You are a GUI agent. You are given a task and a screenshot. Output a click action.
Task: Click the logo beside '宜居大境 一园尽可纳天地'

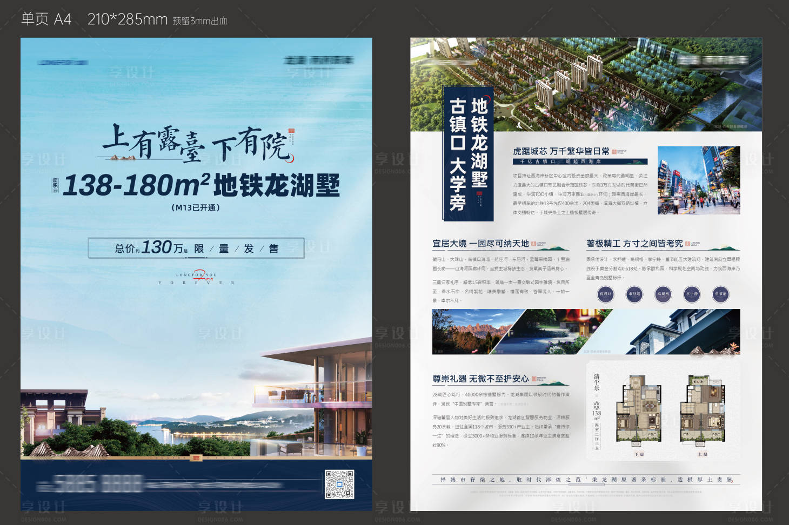point(538,244)
